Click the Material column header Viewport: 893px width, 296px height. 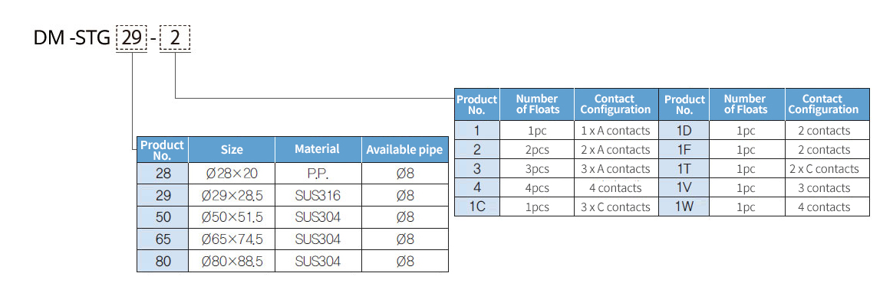[x=318, y=150]
